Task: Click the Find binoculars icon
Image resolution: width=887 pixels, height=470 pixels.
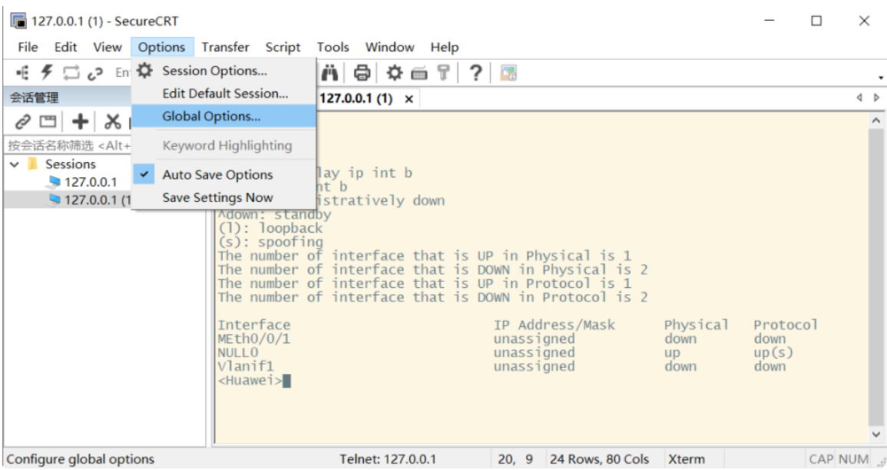Action: coord(330,73)
